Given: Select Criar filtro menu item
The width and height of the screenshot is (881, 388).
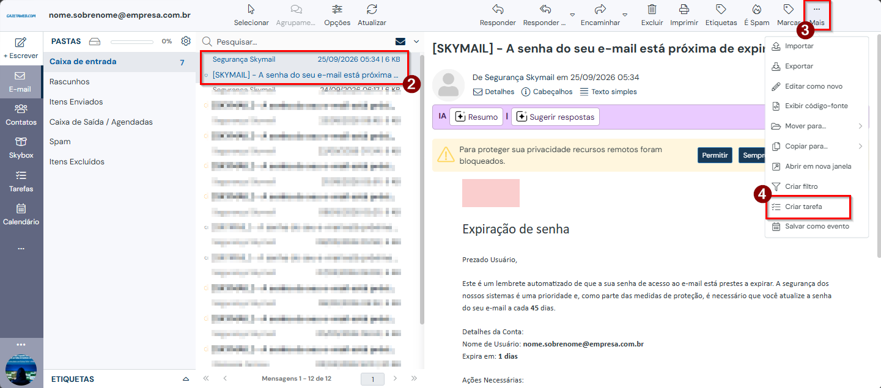Looking at the screenshot, I should pos(817,186).
